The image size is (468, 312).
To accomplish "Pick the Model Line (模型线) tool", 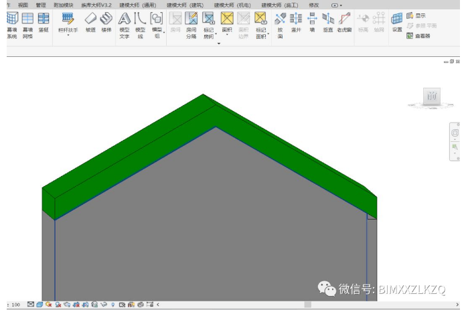I will tap(141, 23).
